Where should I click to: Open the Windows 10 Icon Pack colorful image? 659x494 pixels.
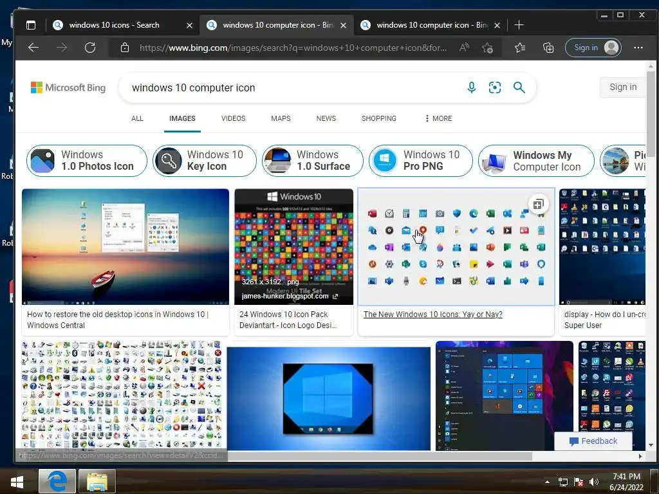click(x=293, y=246)
